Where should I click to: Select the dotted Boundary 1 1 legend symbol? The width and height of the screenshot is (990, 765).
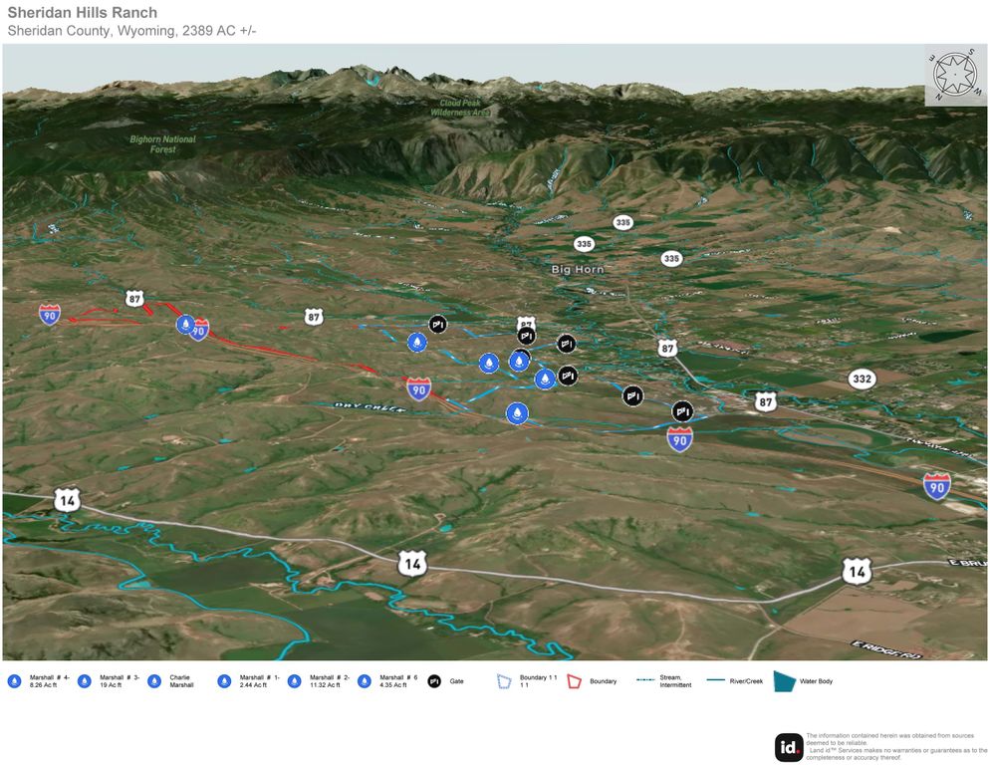(505, 681)
